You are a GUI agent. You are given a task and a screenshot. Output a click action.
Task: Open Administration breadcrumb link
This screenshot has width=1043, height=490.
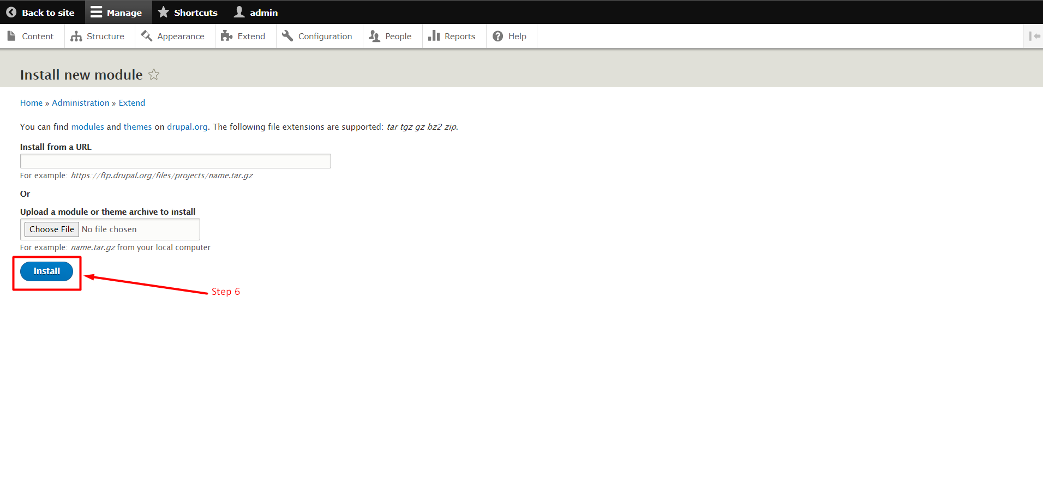click(81, 103)
